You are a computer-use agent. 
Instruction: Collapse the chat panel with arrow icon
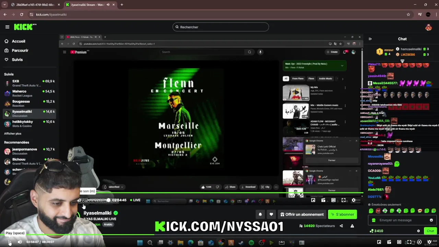[x=370, y=39]
